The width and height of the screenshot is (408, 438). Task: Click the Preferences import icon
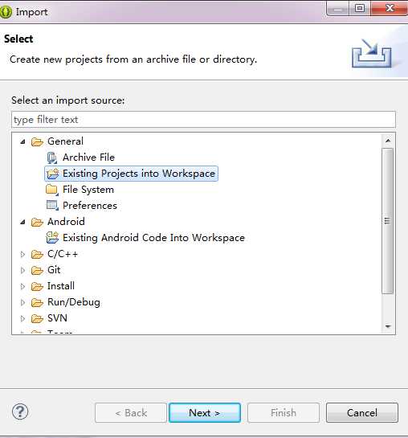click(x=52, y=206)
